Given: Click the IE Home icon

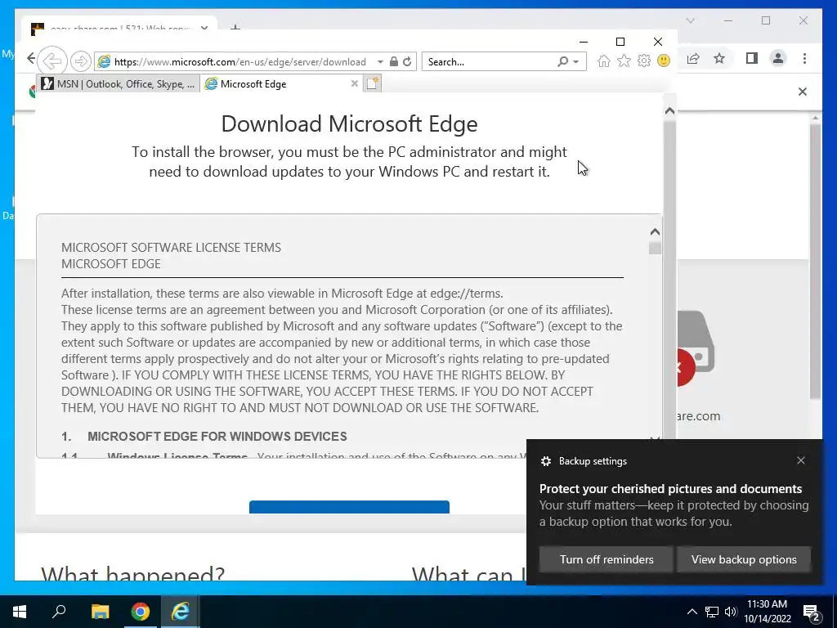Looking at the screenshot, I should (604, 61).
